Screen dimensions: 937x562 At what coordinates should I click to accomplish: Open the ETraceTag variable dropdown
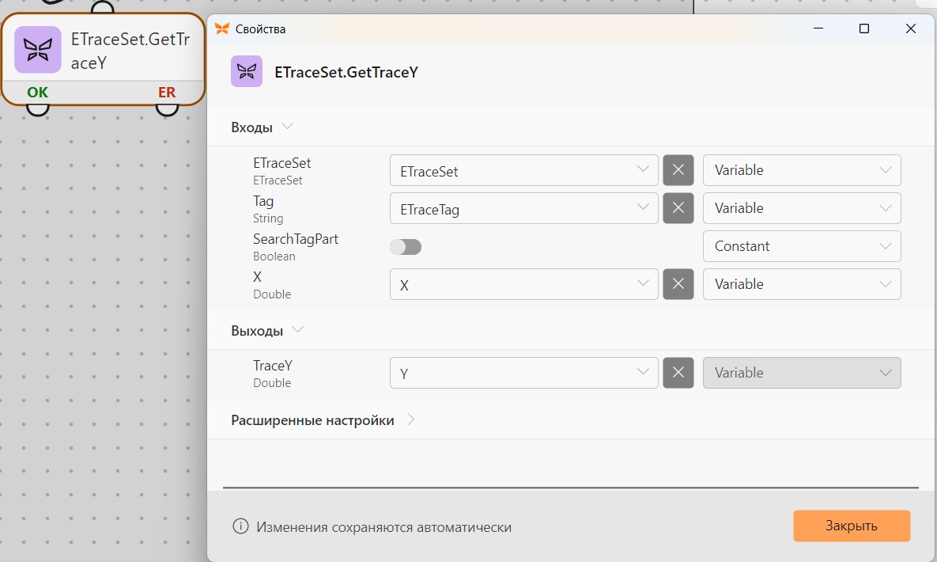click(524, 208)
